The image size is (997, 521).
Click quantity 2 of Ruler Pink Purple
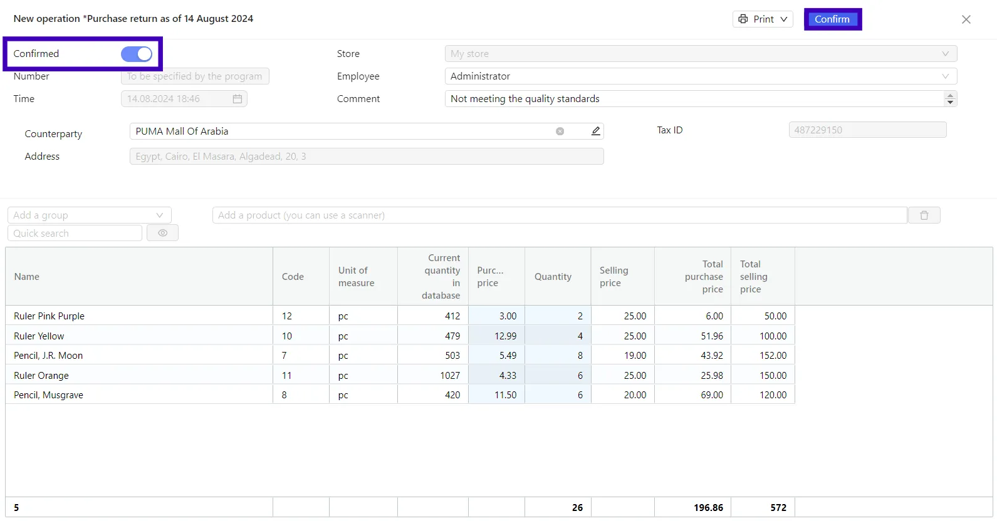(x=558, y=316)
